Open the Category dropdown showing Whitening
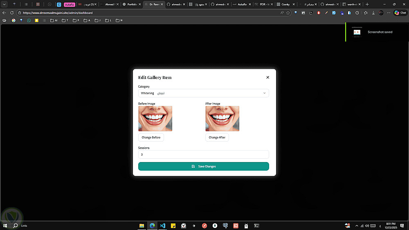This screenshot has width=409, height=230. coord(203,93)
